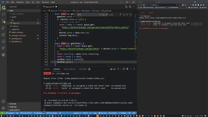Toggle Match Whole Word in find widget
This screenshot has height=117, width=208.
(x=103, y=15)
